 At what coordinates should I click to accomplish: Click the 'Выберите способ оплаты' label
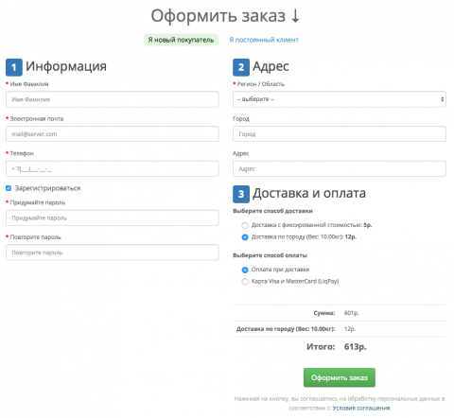point(270,255)
